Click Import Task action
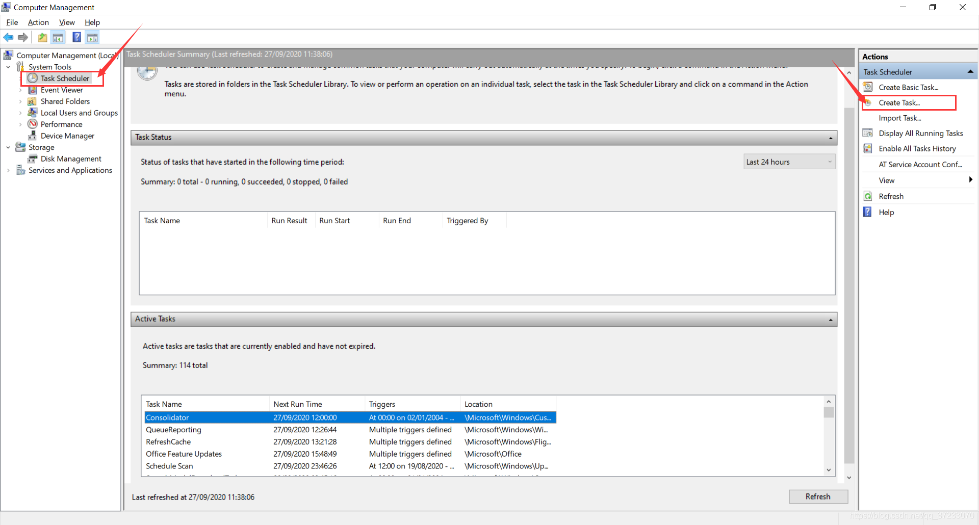979x525 pixels. (900, 118)
